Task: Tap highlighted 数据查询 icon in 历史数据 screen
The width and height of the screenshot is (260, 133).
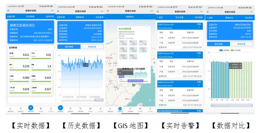Action: point(60,108)
